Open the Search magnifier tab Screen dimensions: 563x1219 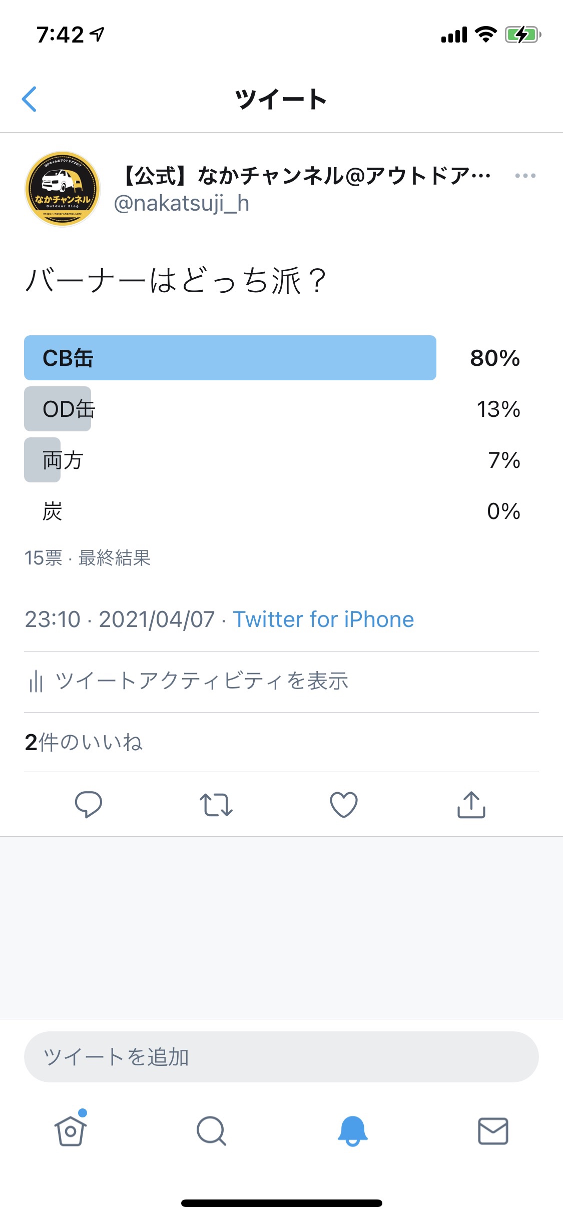pyautogui.click(x=211, y=1131)
